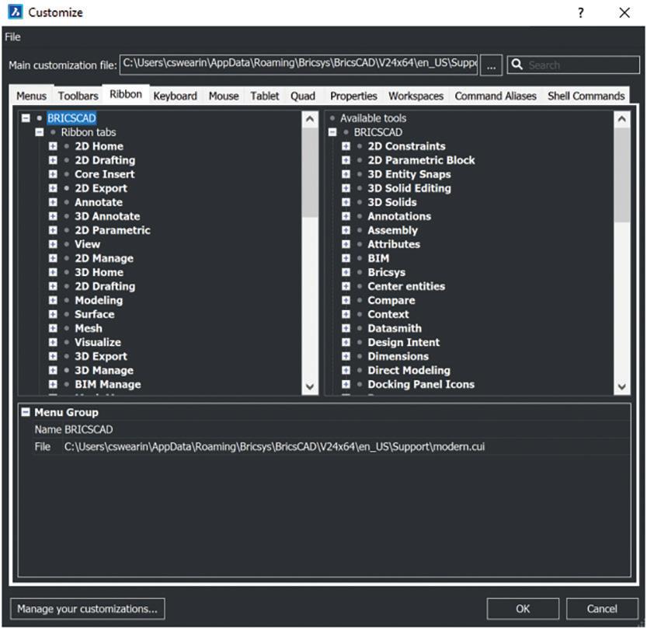This screenshot has width=647, height=629.
Task: Click the Available tools scrollbar thumb
Action: (x=622, y=175)
